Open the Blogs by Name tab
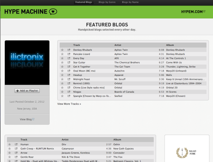213x162 pixels. click(130, 2)
